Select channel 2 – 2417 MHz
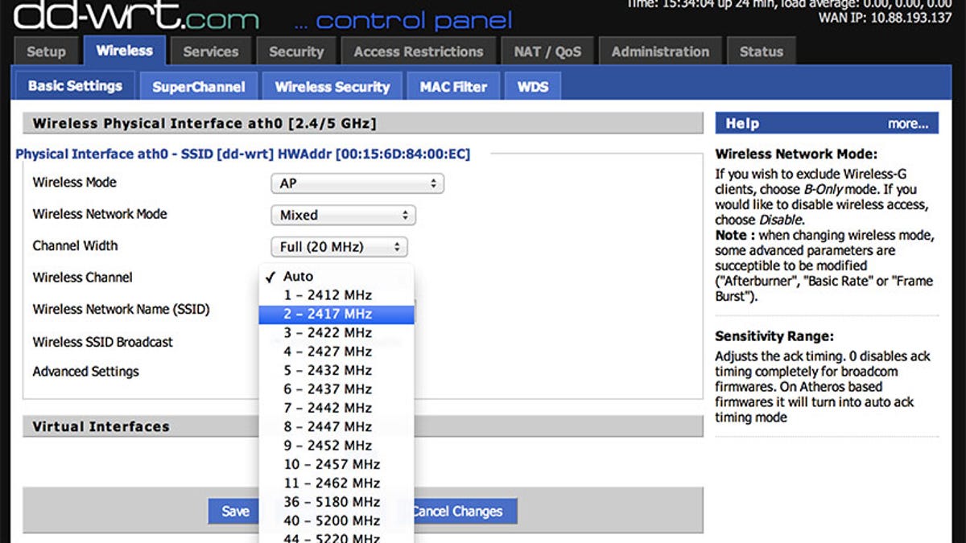The image size is (966, 543). tap(336, 314)
